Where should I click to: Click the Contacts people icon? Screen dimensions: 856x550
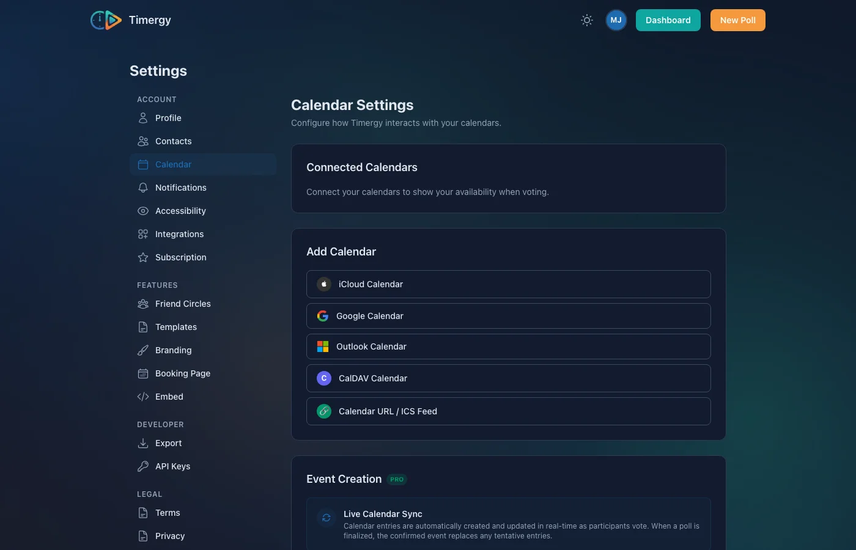coord(143,141)
